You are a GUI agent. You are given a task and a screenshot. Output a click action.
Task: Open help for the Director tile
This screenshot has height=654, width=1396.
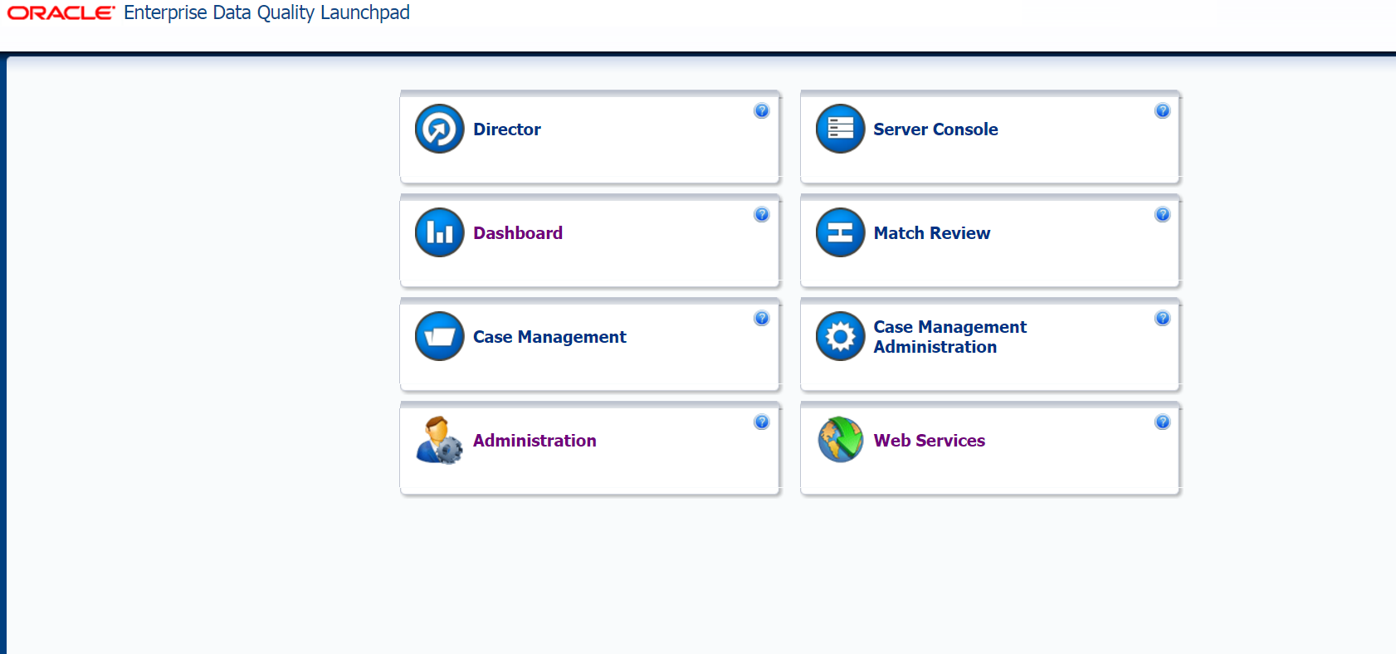click(762, 111)
